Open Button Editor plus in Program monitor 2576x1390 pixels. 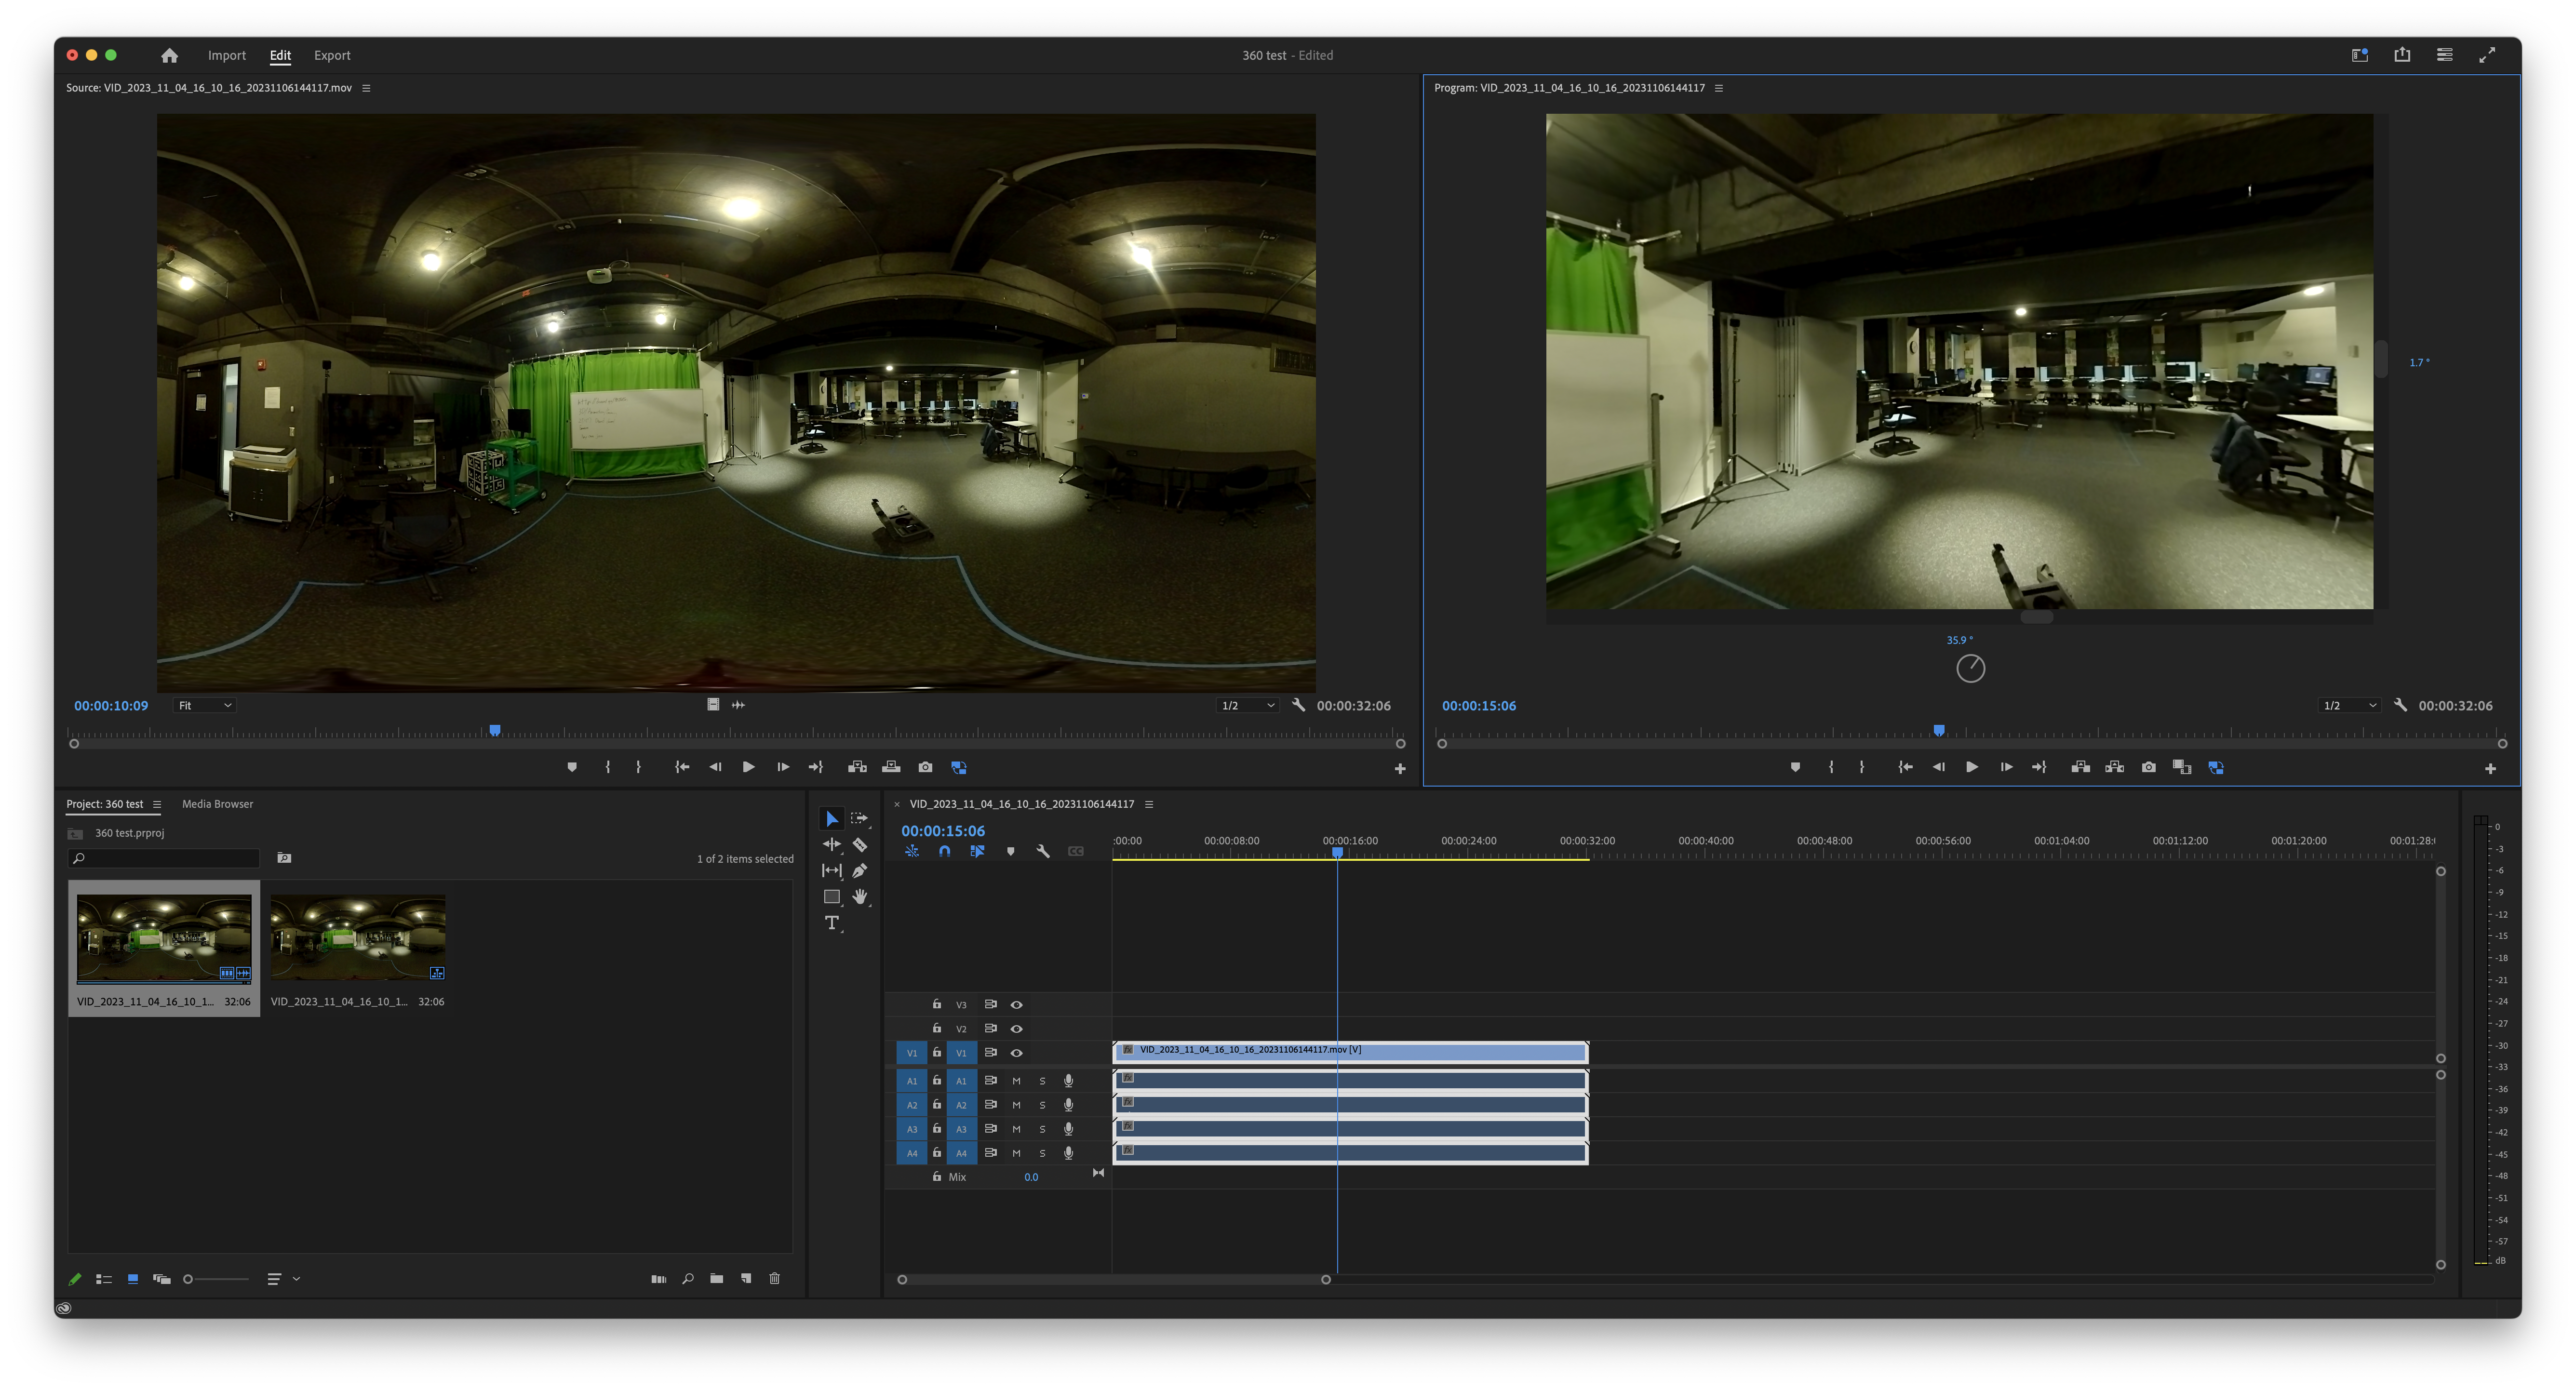pos(2490,769)
